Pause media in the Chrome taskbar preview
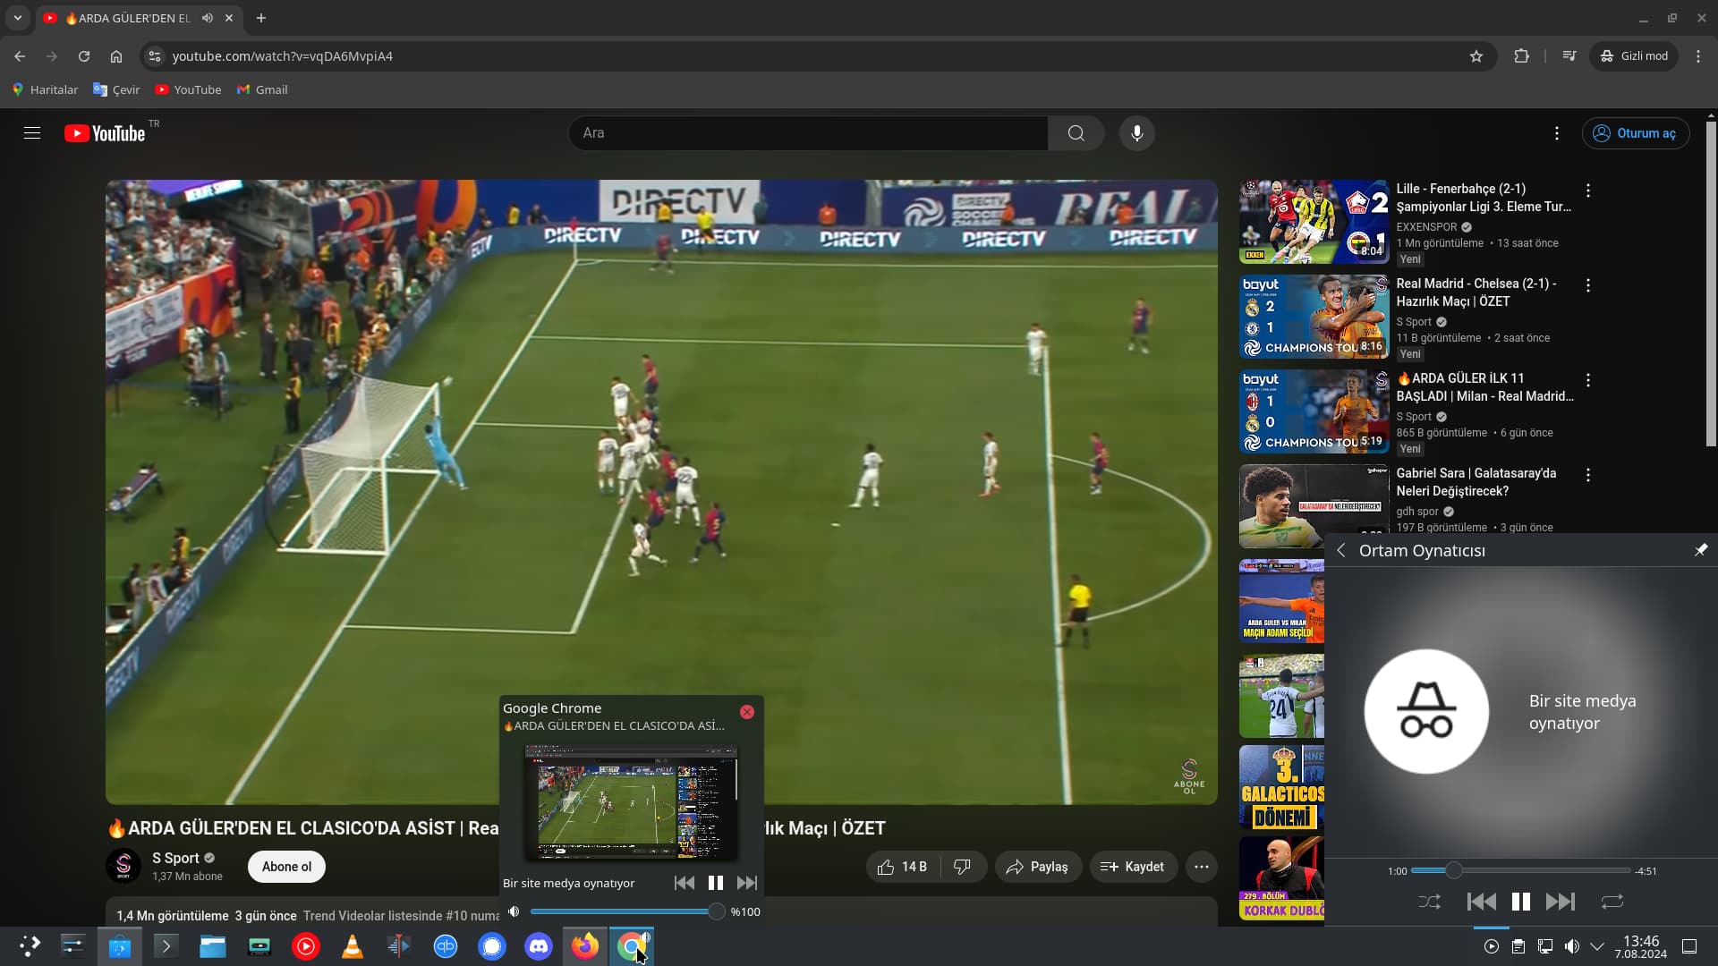 click(716, 883)
